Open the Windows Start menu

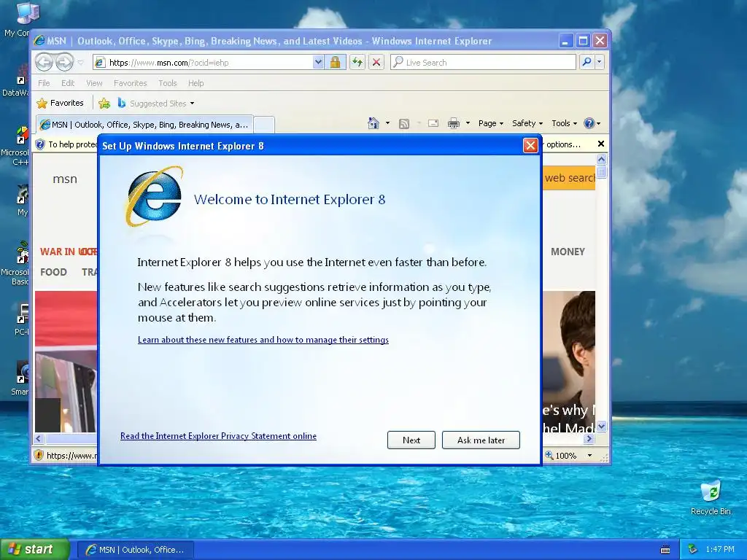pos(35,550)
